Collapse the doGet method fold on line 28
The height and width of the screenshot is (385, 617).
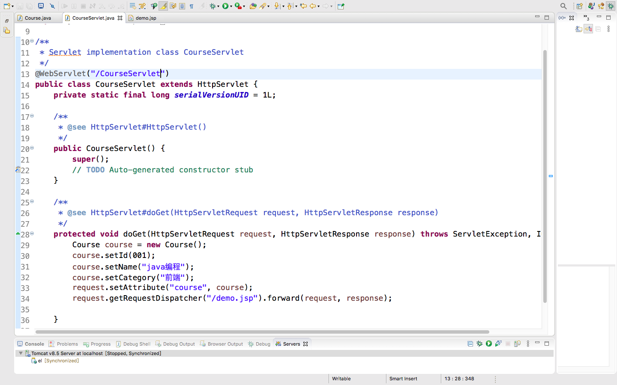(32, 234)
